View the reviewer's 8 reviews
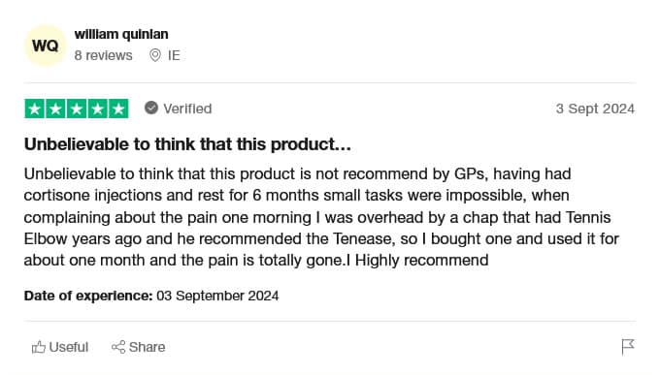Viewport: 660px width, 375px height. (x=103, y=55)
